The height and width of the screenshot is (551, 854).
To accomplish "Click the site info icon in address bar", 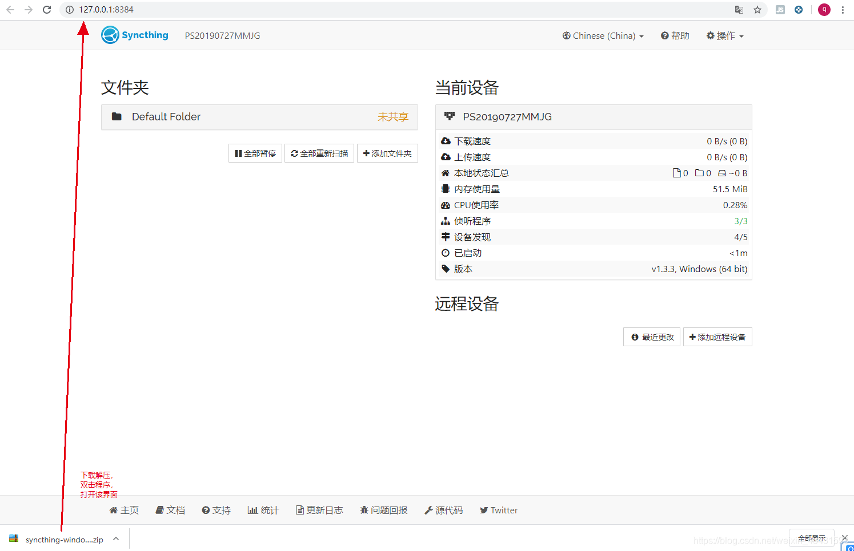I will pos(70,10).
